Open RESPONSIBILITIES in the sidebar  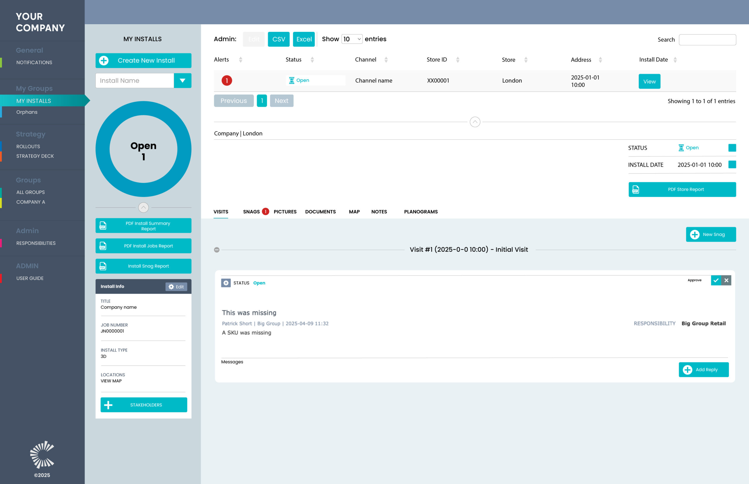[36, 243]
